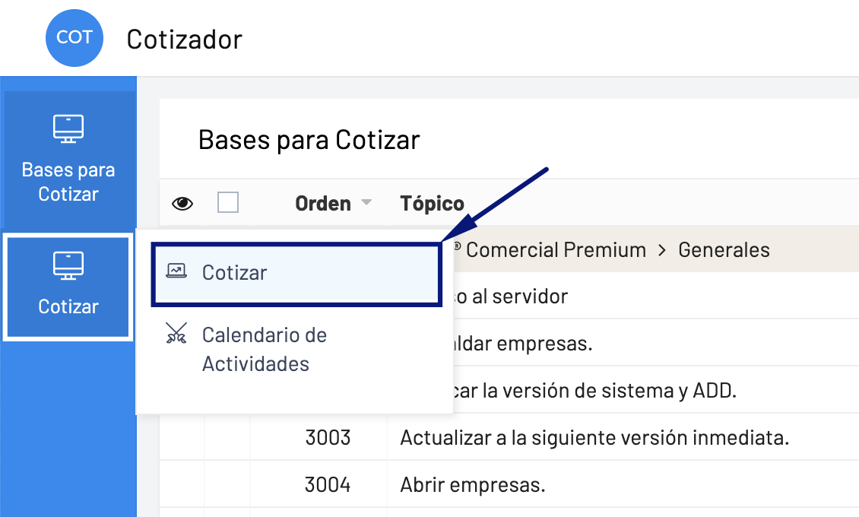
Task: Open Calendario de Actividades menu entry
Action: (x=264, y=349)
